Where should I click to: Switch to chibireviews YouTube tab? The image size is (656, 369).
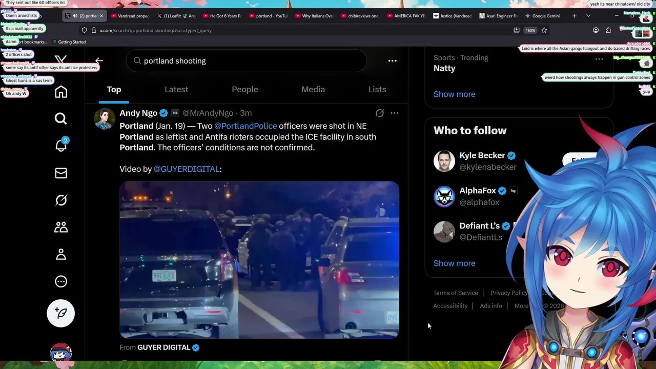click(x=361, y=16)
